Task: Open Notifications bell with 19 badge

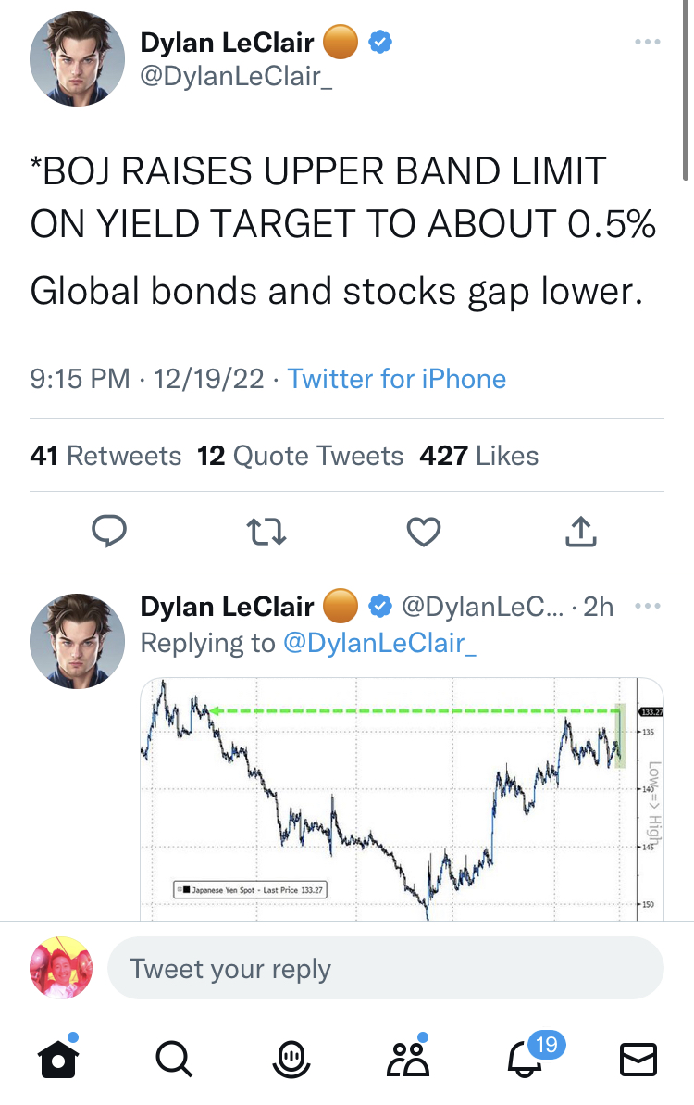Action: pyautogui.click(x=526, y=1059)
